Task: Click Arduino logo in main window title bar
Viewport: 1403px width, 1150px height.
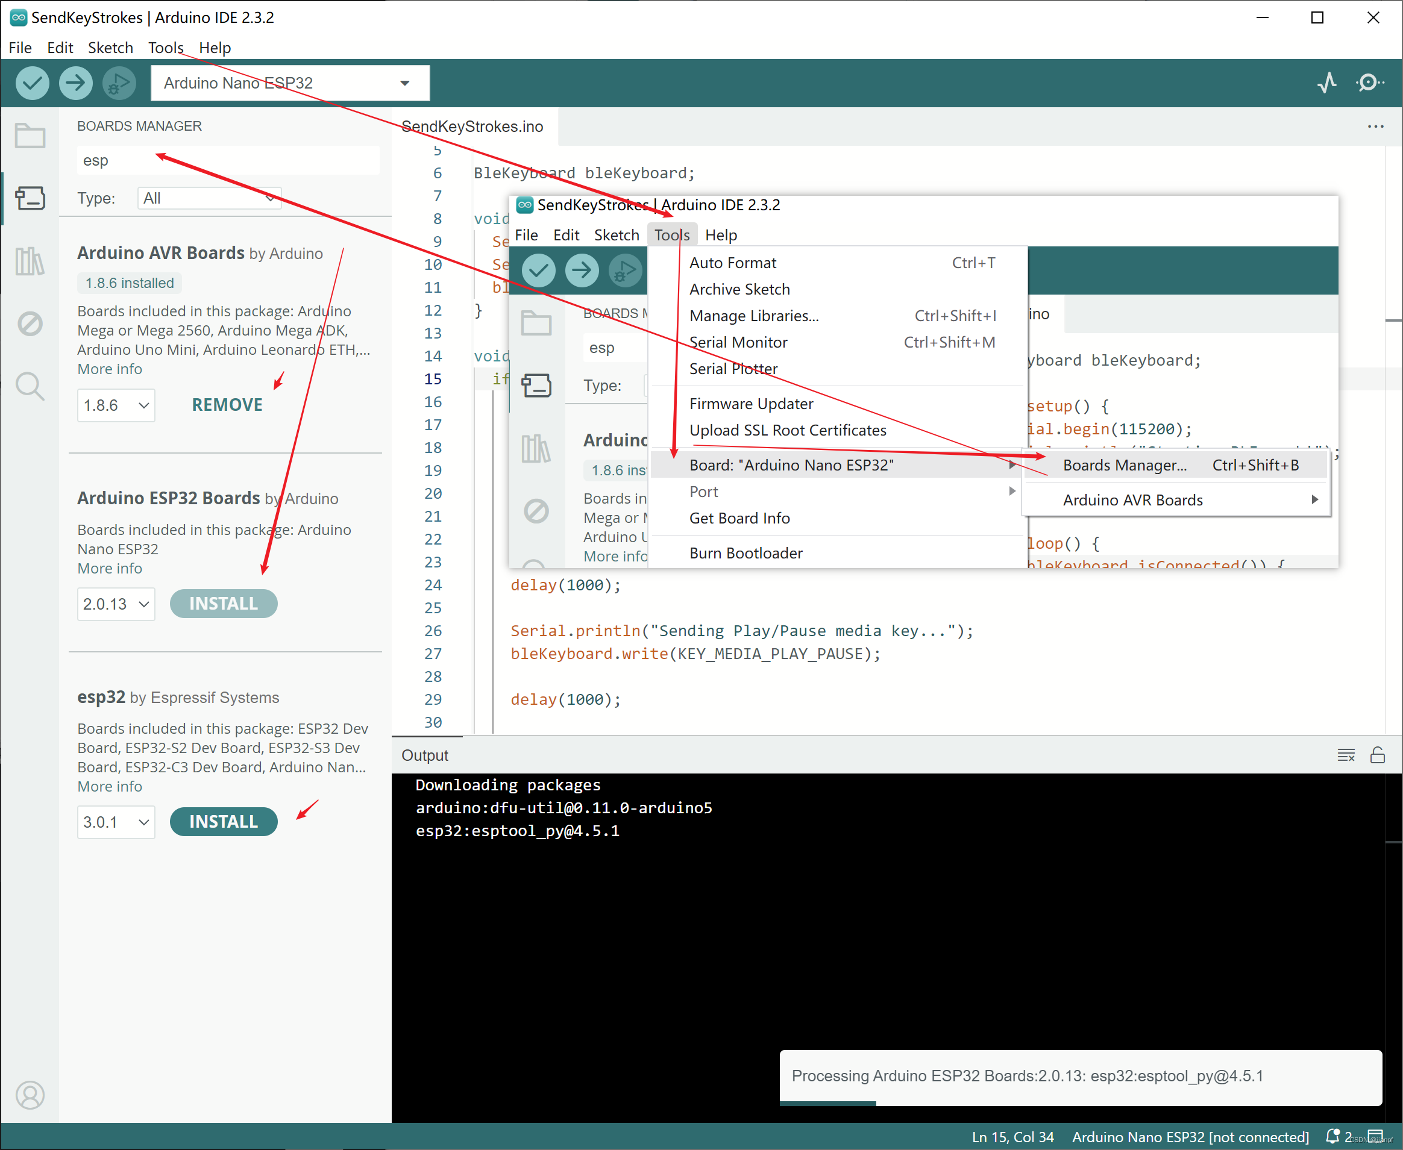Action: pyautogui.click(x=18, y=17)
